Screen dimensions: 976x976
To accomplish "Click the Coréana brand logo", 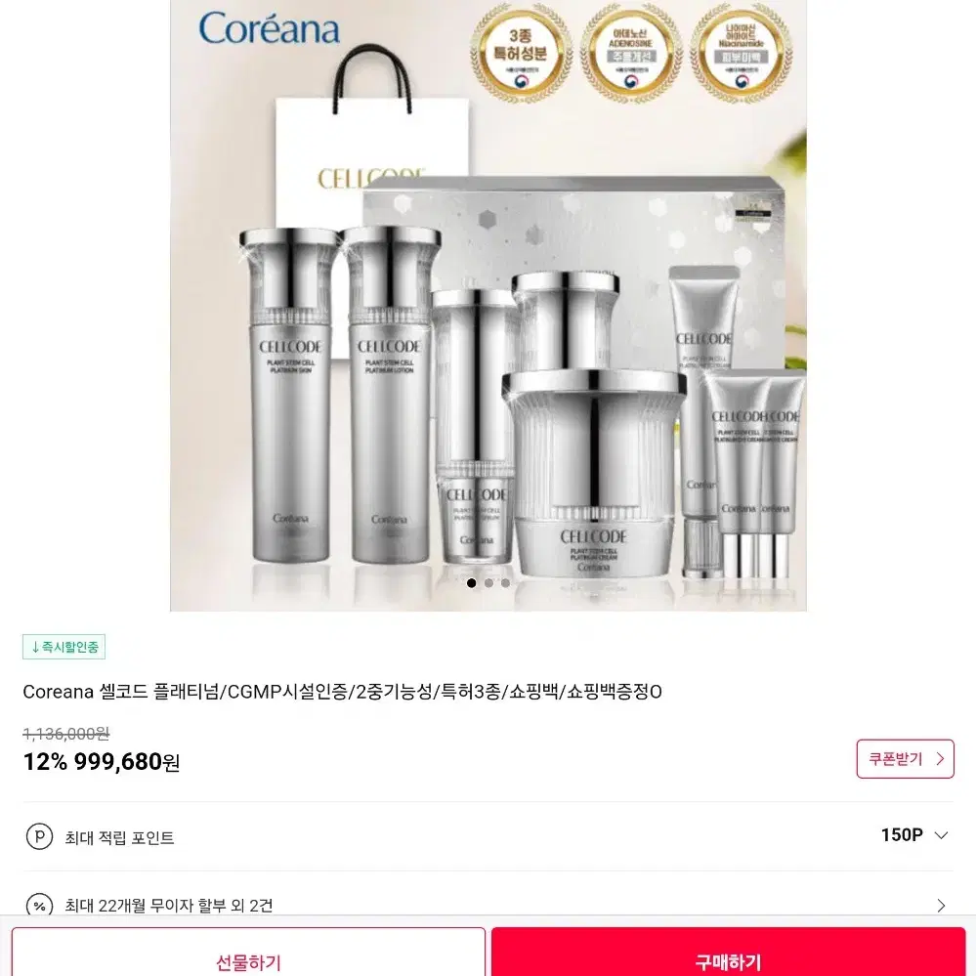I will click(x=269, y=28).
